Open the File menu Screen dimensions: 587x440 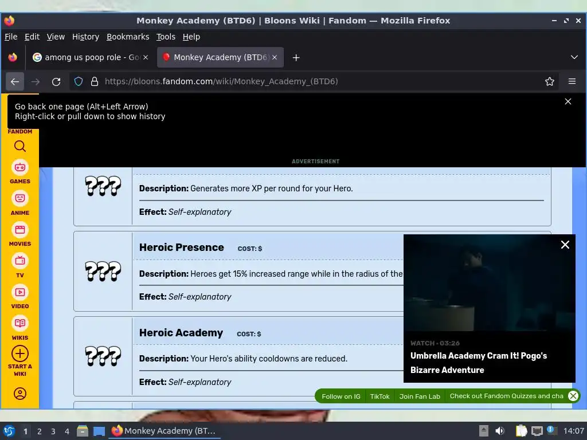click(11, 37)
